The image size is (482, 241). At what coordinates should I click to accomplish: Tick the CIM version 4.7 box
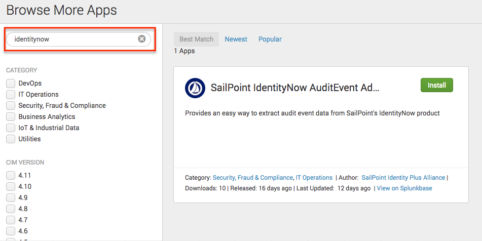click(11, 220)
